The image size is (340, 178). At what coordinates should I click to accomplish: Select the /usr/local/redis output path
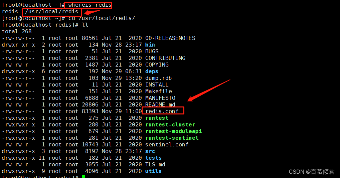52,11
